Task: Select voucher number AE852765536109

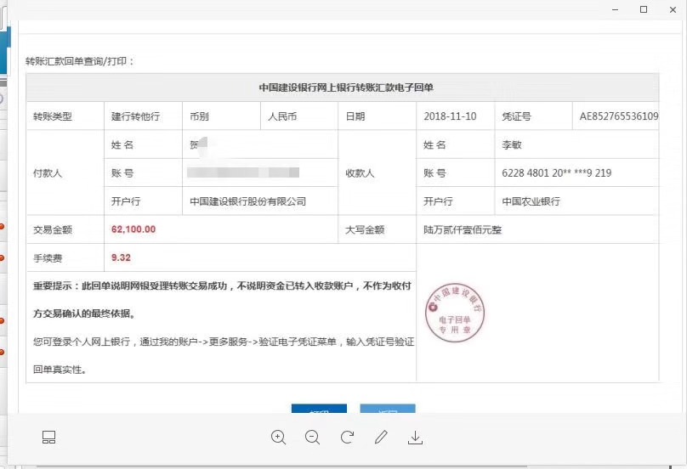Action: click(x=619, y=116)
